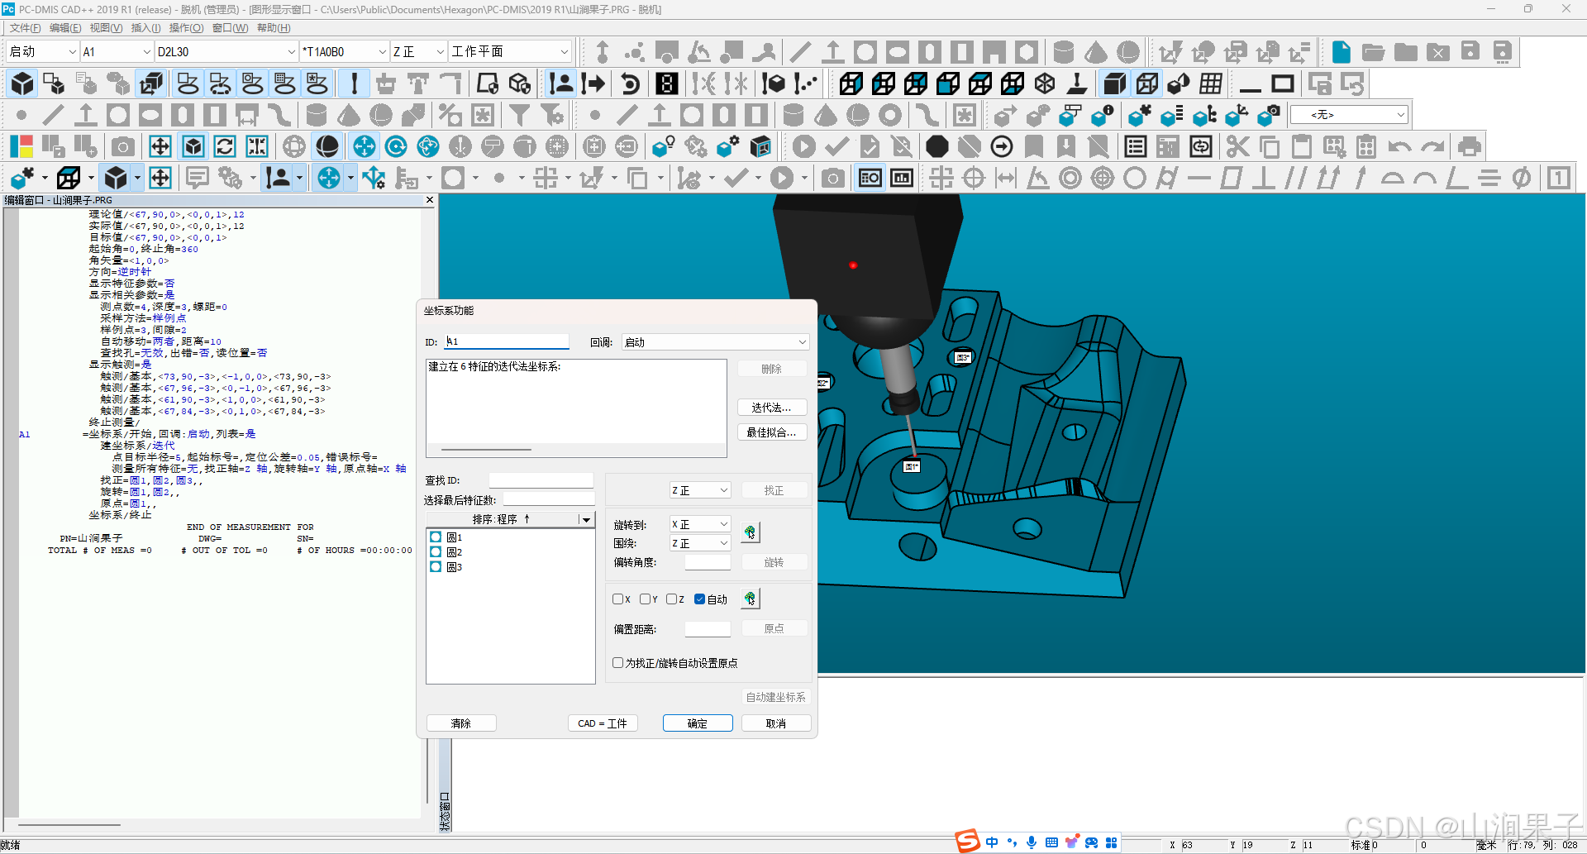
Task: Click the perpendicularity dimension icon
Action: pos(1263,178)
